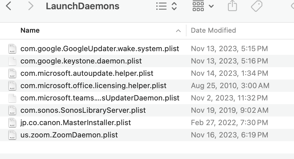Screen dimensions: 294x159
Task: Click the LaunchDaemons folder title
Action: pos(82,6)
